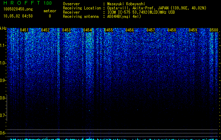This screenshot has width=221, height=140.
Task: Click the 0.7 kHz axis label
Action: (2, 115)
